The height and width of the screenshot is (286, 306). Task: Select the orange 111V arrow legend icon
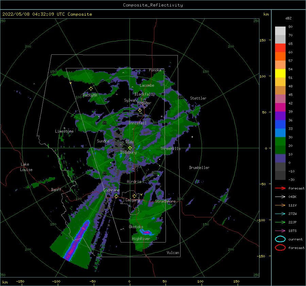pyautogui.click(x=280, y=205)
